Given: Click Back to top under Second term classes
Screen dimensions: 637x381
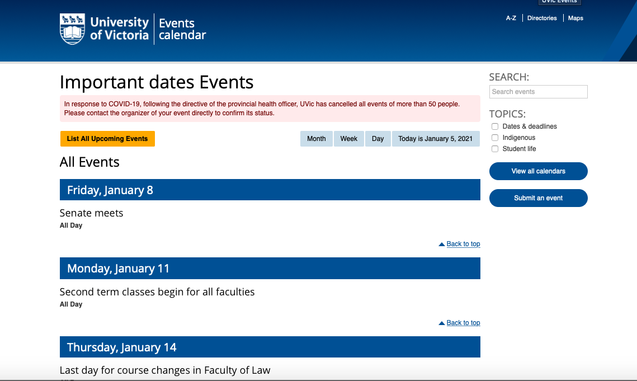Looking at the screenshot, I should (x=463, y=323).
